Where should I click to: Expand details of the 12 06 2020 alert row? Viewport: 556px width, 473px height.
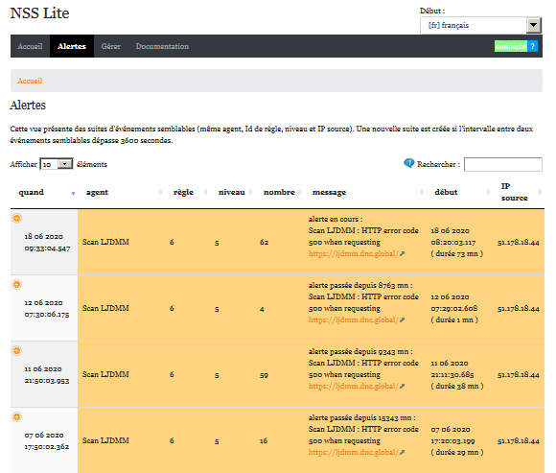(x=16, y=285)
